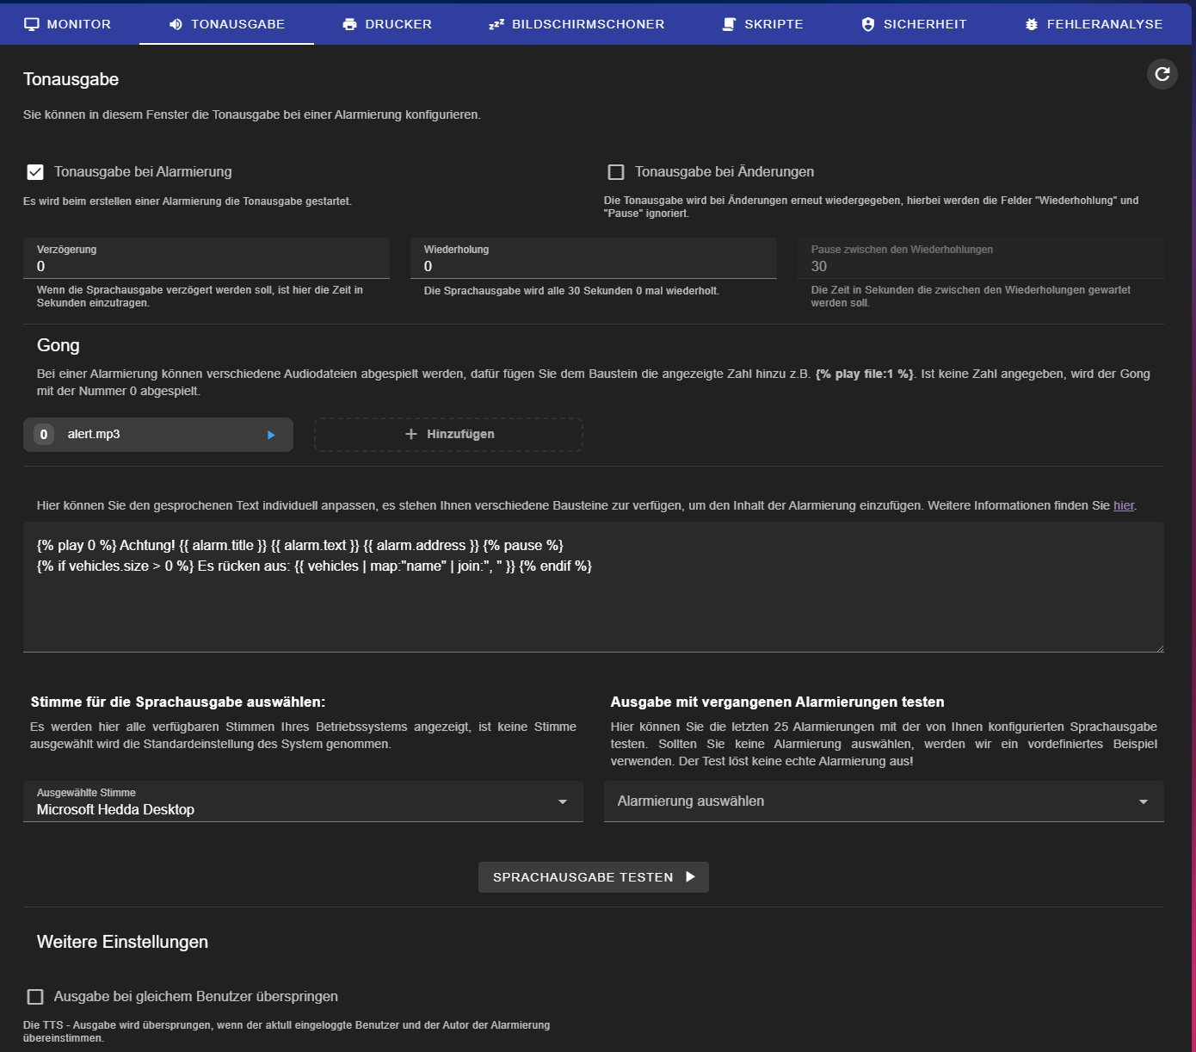Switch to the Tonausgabe tab
The image size is (1196, 1052).
click(226, 24)
